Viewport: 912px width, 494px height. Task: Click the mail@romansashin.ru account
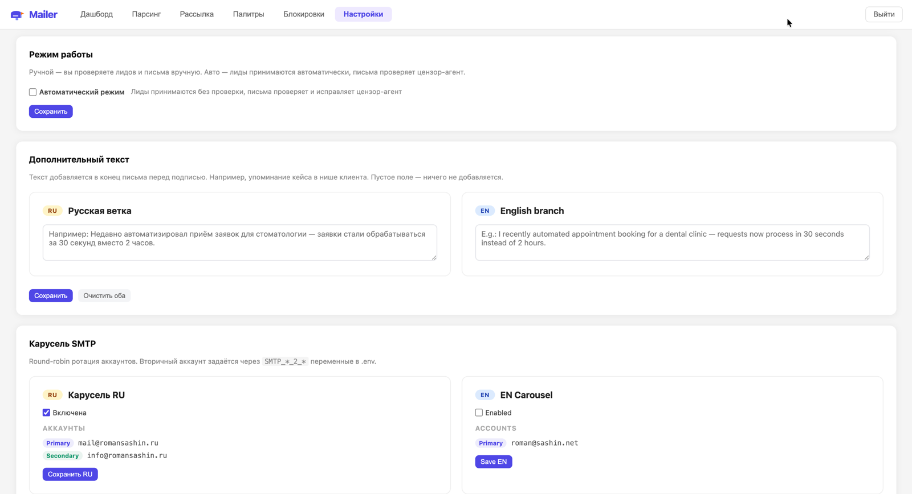(x=118, y=443)
